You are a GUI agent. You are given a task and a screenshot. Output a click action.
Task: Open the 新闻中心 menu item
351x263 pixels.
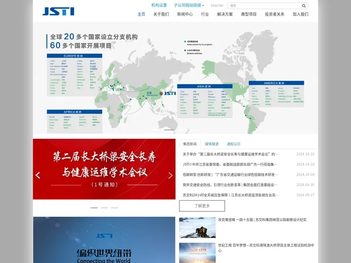[x=185, y=14]
